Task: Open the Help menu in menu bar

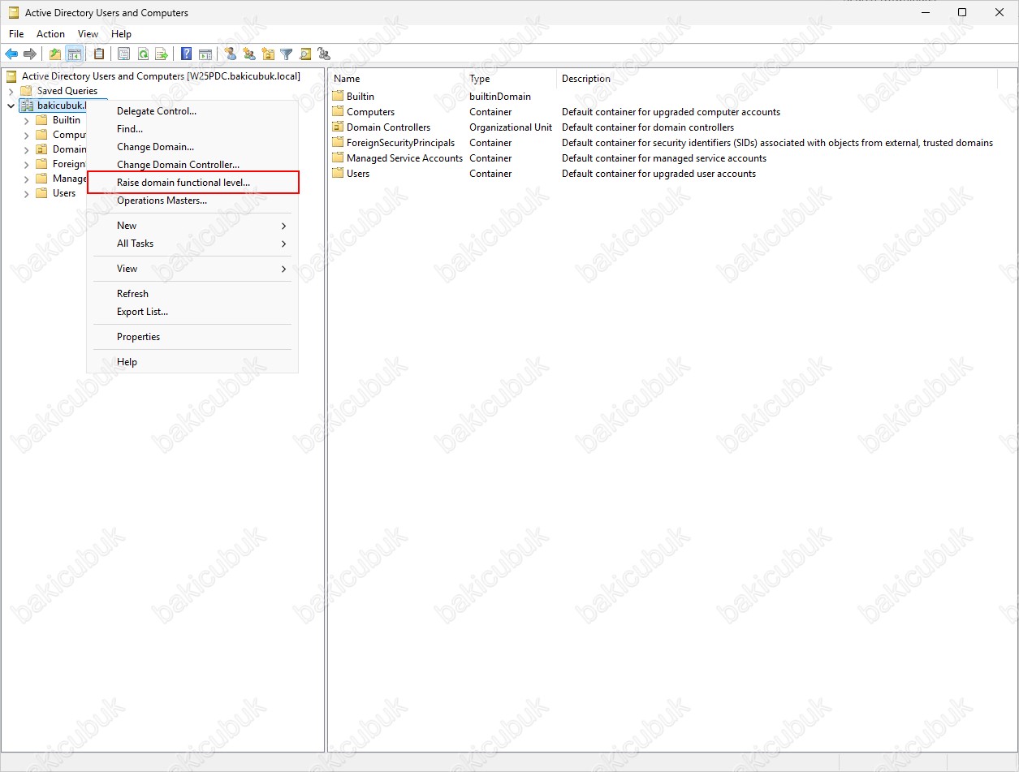Action: [121, 34]
